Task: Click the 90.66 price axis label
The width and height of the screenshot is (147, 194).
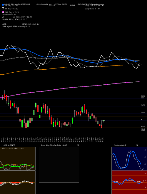Action: pyautogui.click(x=143, y=112)
